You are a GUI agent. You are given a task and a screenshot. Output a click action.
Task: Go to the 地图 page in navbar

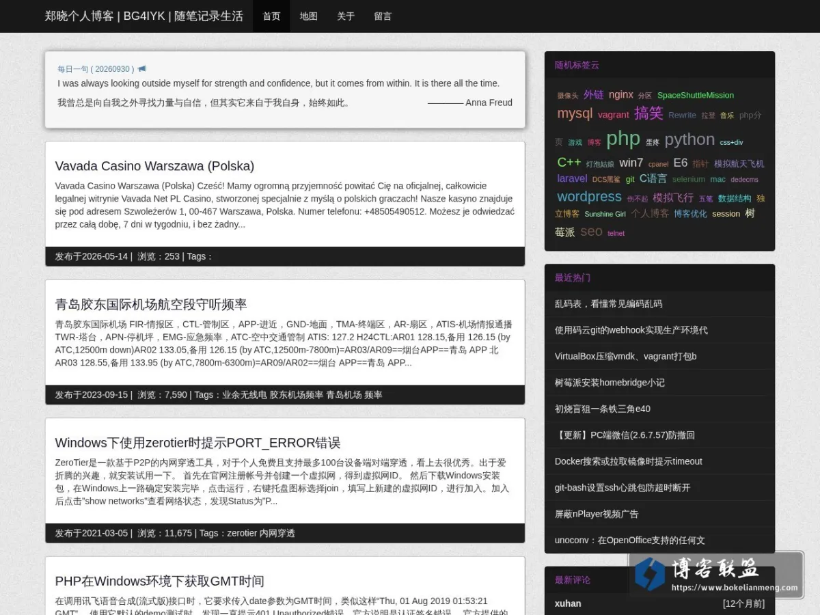(x=309, y=16)
